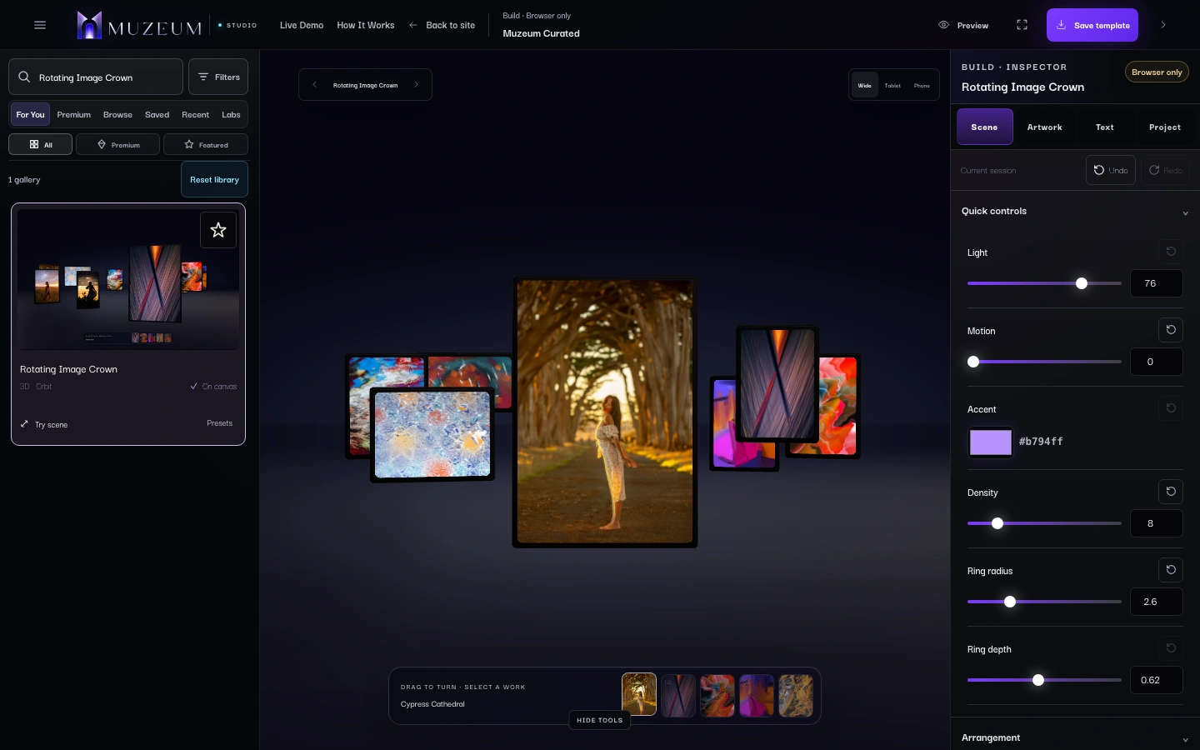Open the Project inspector tab

tap(1165, 127)
